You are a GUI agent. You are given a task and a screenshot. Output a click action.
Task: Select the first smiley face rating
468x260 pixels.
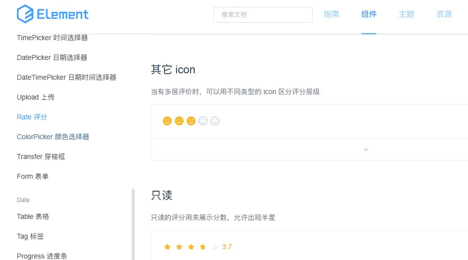point(167,121)
